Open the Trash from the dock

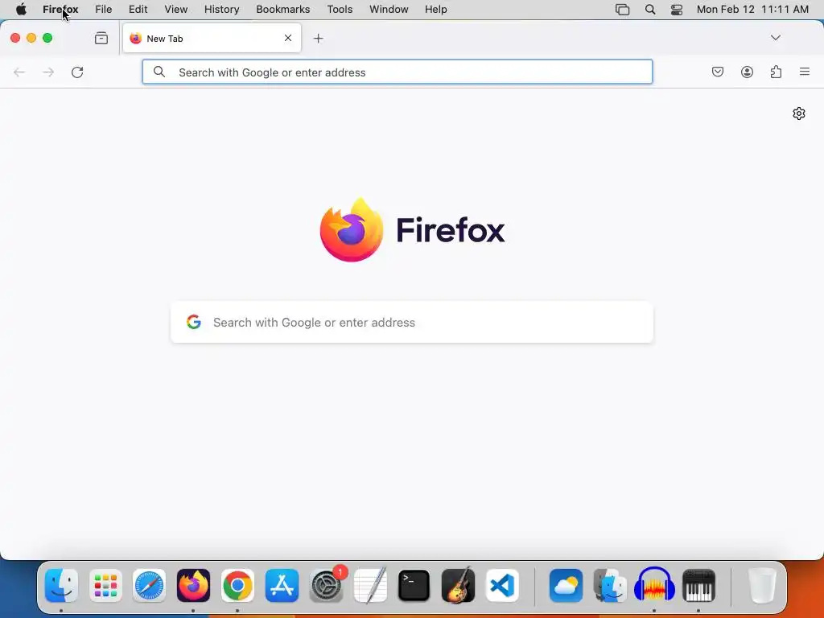[x=762, y=586]
